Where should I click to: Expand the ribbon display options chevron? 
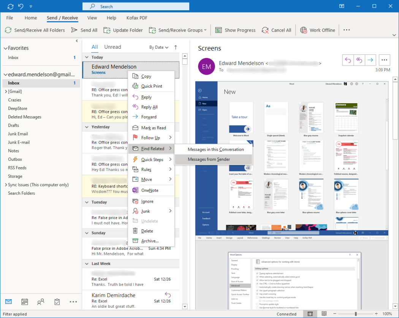[394, 35]
